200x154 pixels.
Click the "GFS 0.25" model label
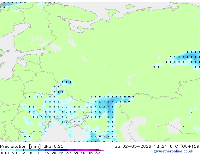click(53, 146)
